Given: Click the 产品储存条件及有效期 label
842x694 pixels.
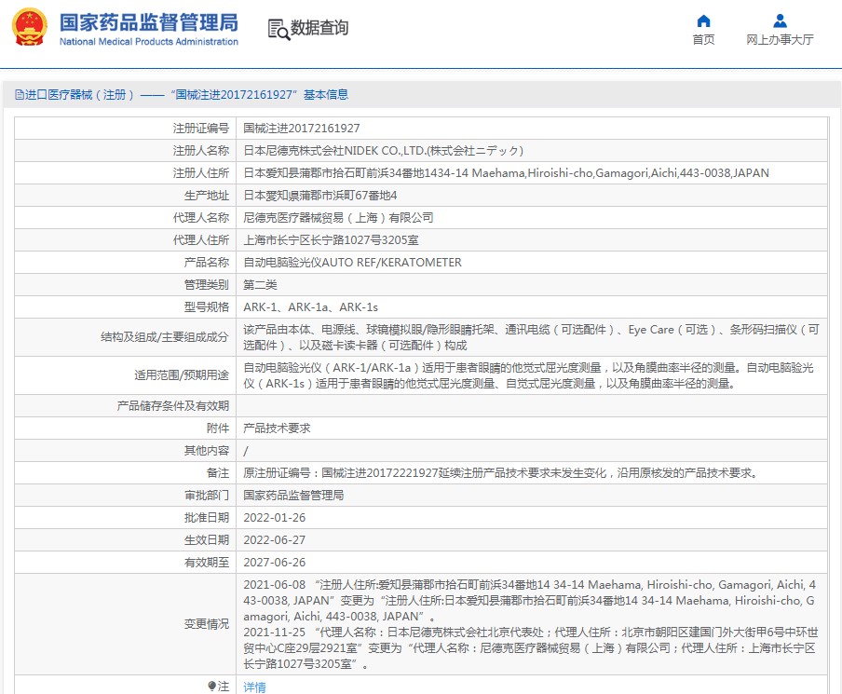Looking at the screenshot, I should point(173,406).
